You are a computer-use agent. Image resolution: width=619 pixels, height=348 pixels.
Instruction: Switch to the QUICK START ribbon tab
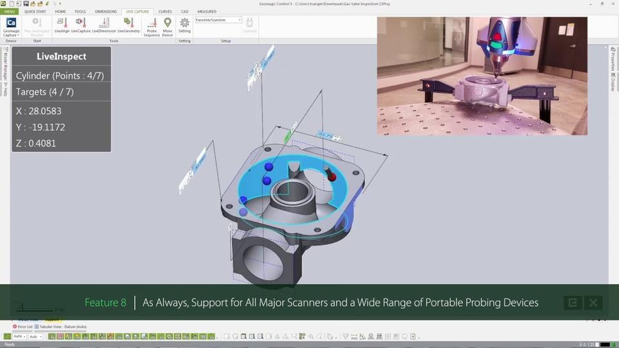35,12
